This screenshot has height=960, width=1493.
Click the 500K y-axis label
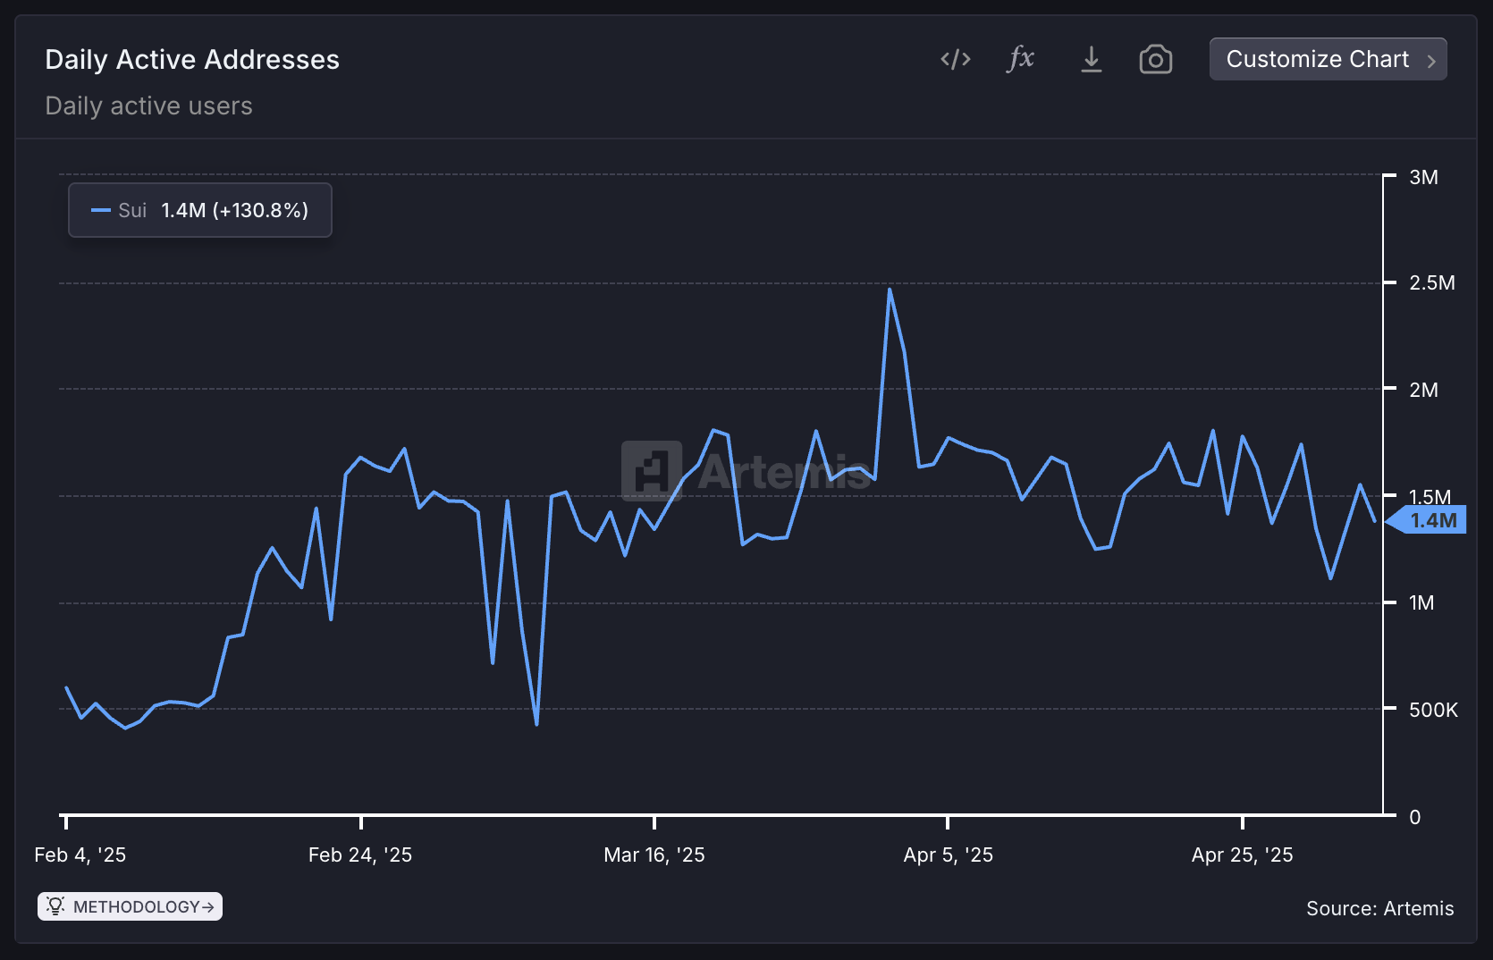point(1433,710)
